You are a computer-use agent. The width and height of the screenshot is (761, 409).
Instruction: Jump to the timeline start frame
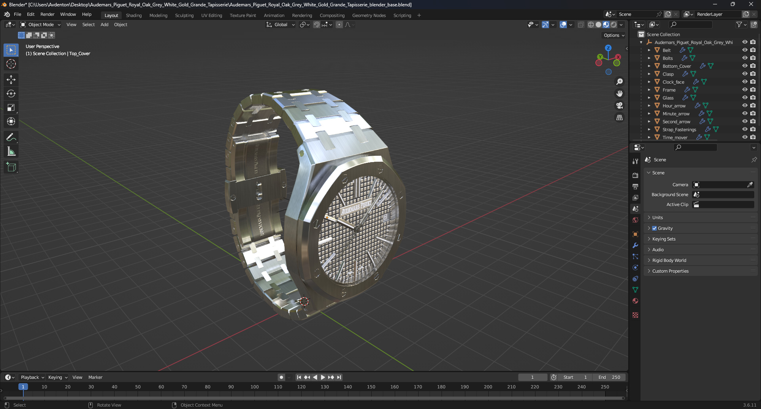[299, 377]
